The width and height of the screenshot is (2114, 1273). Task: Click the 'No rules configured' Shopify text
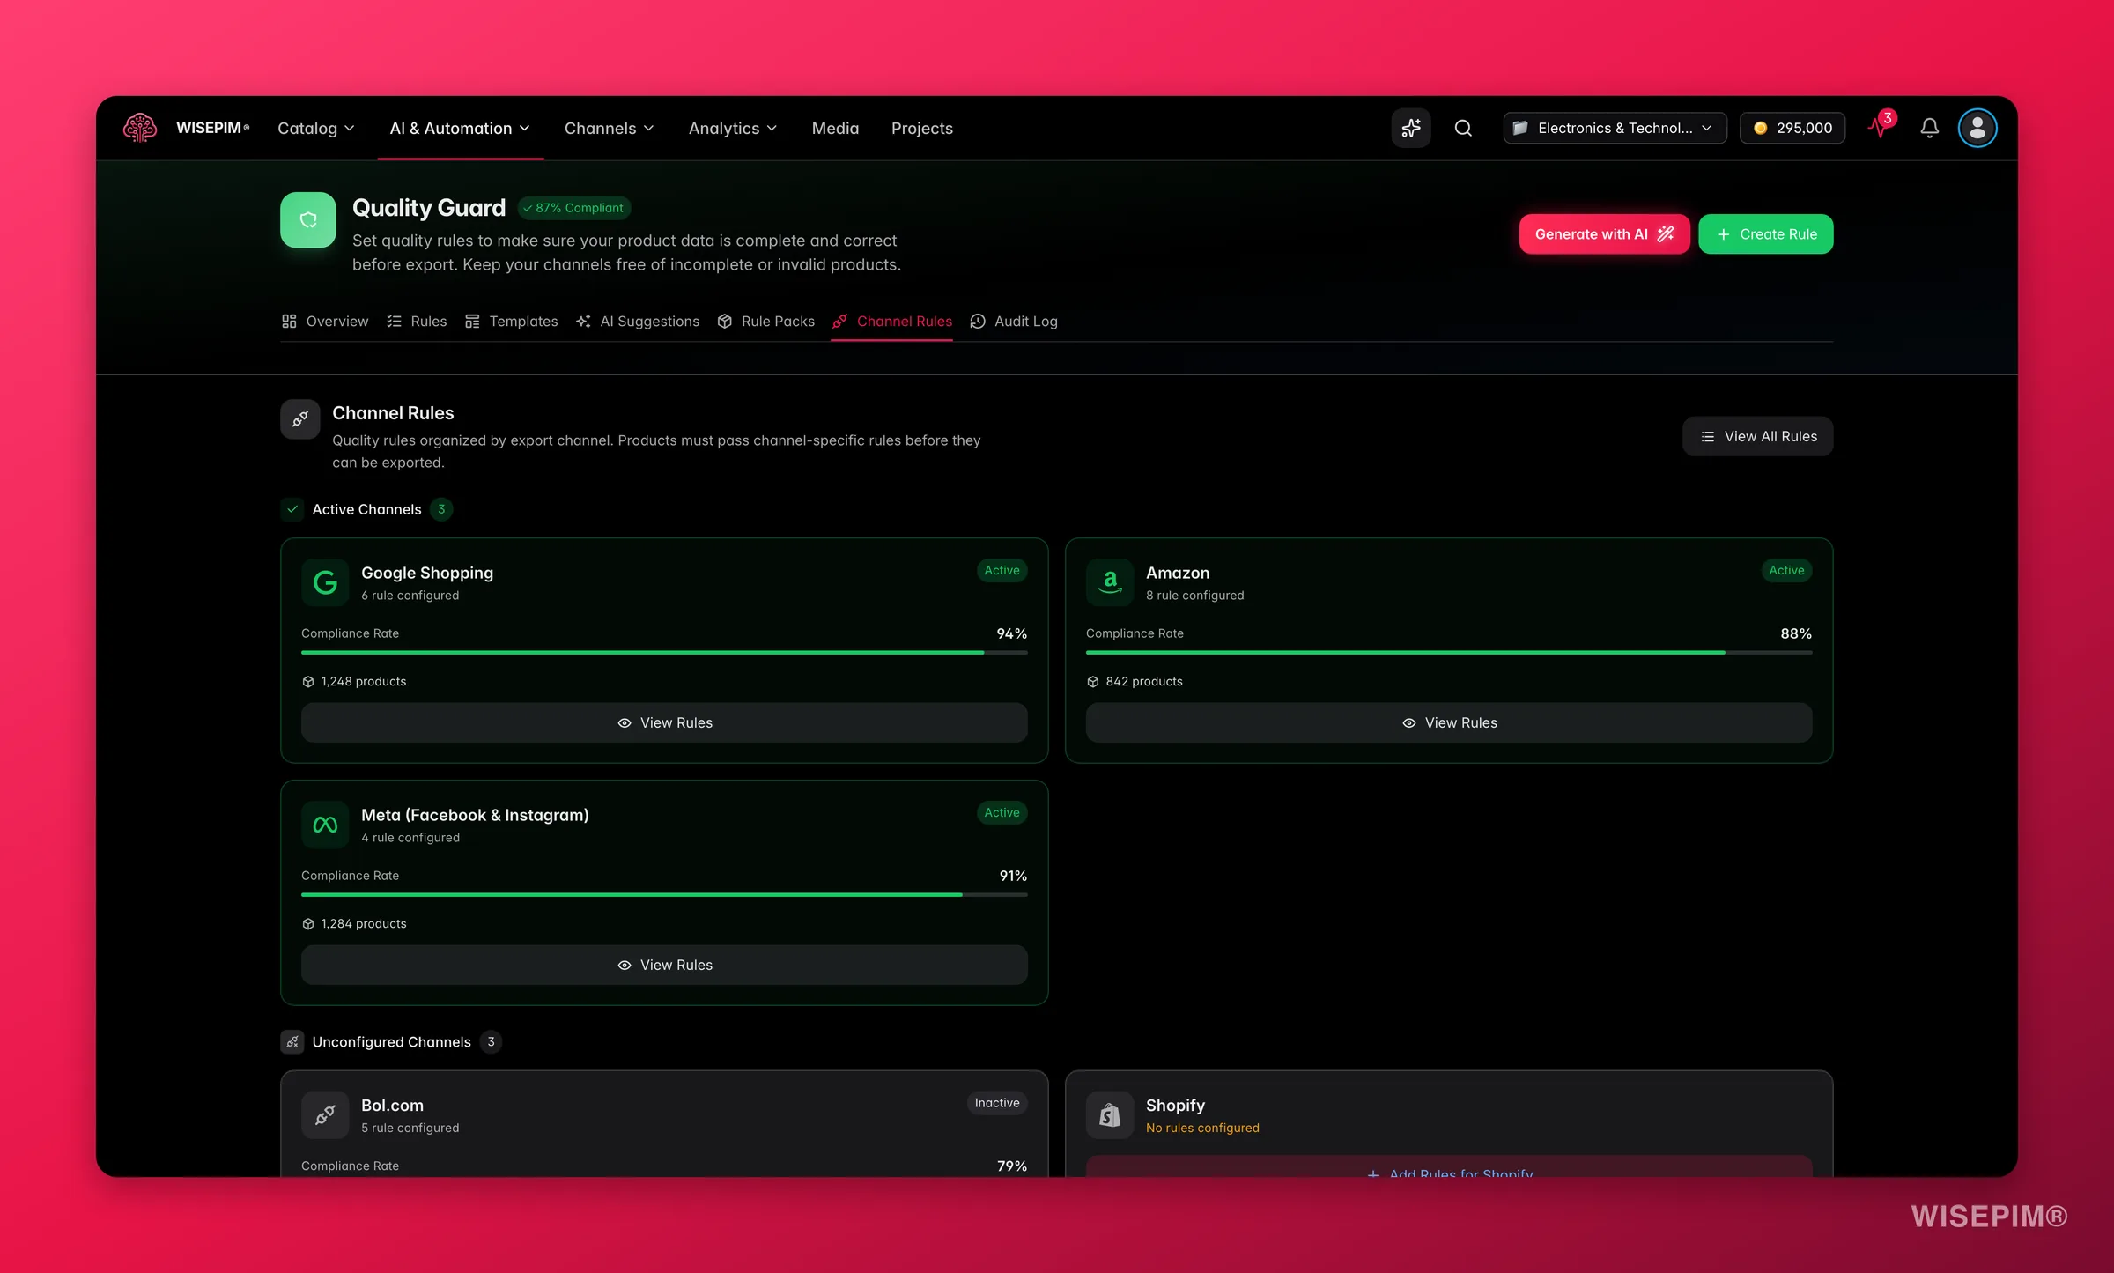(x=1202, y=1129)
